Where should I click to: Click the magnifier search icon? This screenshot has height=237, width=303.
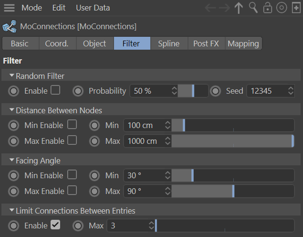click(x=253, y=8)
